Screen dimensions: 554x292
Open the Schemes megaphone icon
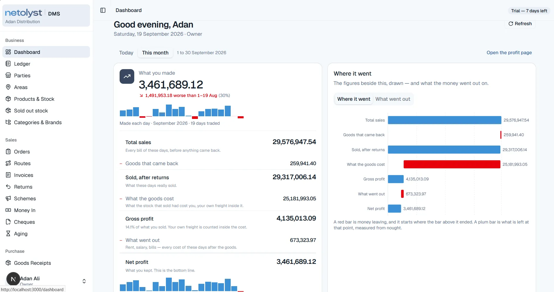click(8, 198)
